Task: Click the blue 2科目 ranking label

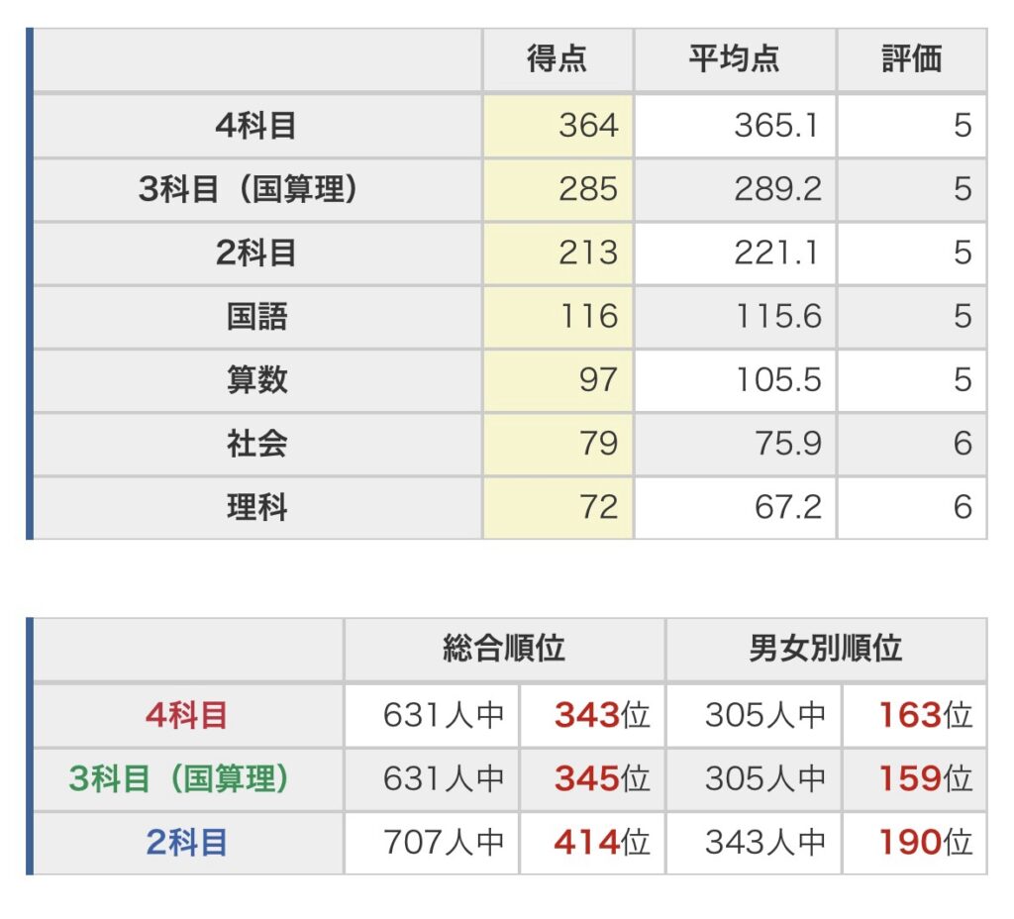Action: coord(186,843)
